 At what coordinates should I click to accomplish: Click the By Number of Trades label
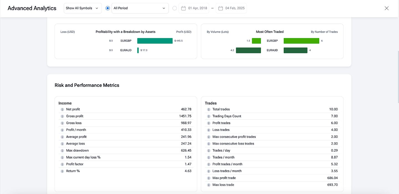[324, 32]
